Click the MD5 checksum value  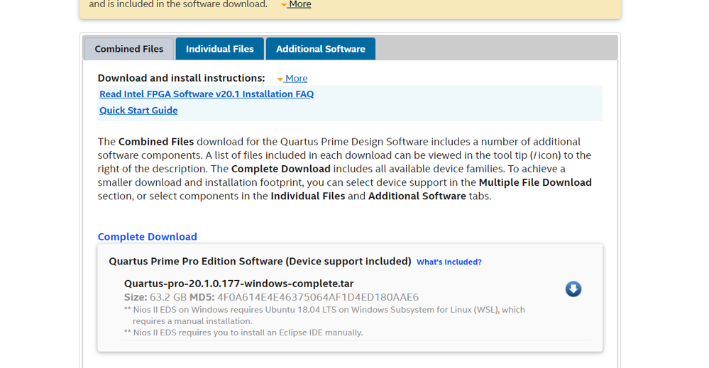pos(318,297)
